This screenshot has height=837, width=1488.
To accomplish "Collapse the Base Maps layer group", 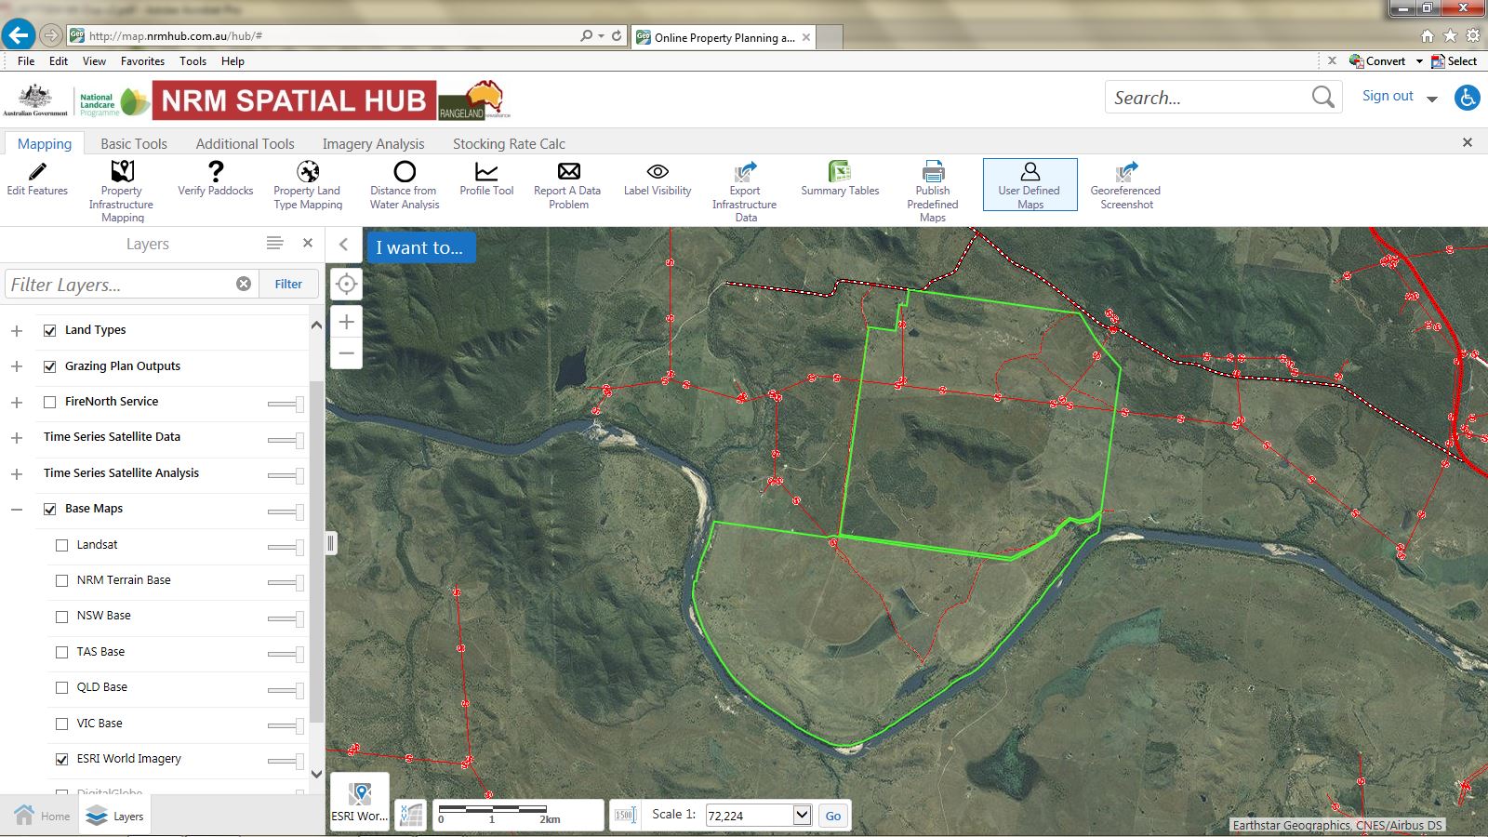I will [17, 510].
